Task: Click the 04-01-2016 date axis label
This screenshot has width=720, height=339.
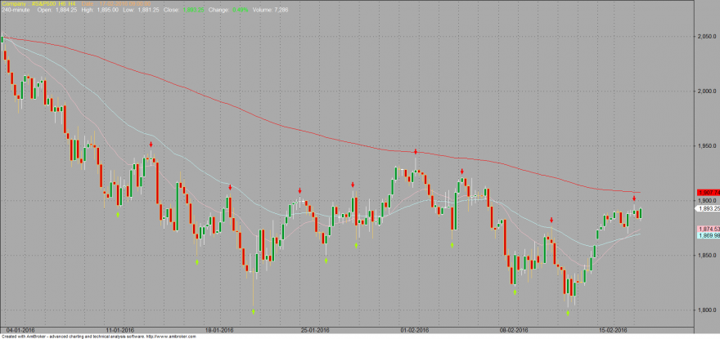Action: click(x=20, y=330)
